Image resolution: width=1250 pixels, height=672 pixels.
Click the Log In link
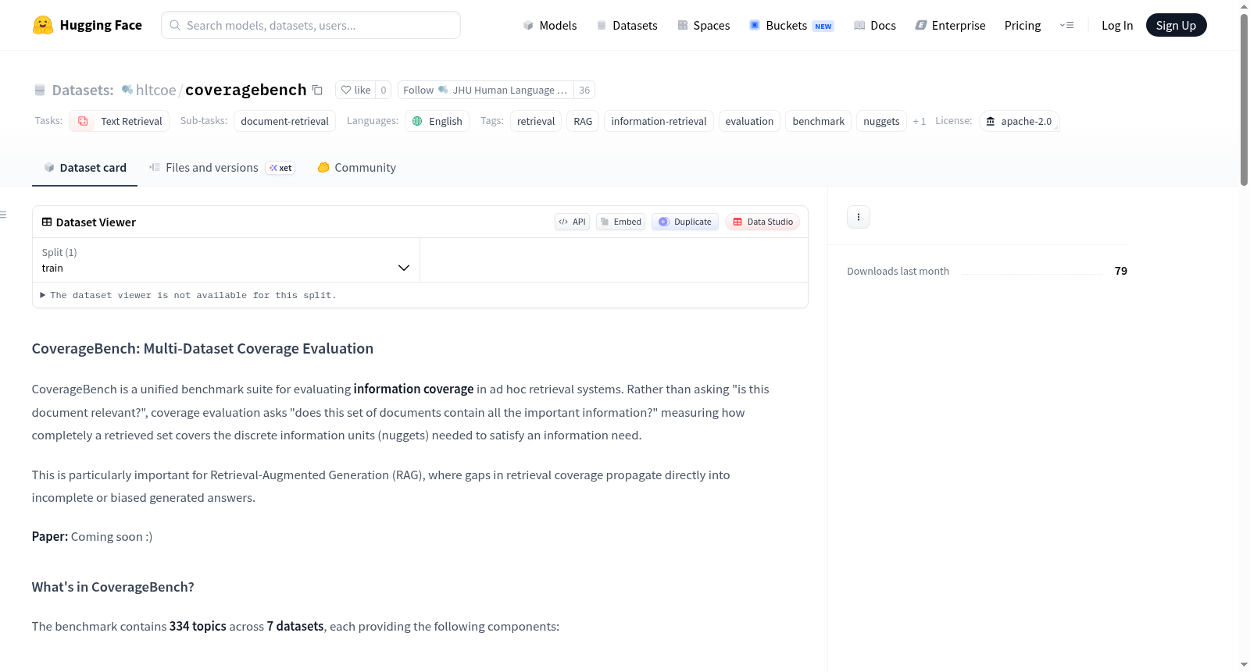1117,25
